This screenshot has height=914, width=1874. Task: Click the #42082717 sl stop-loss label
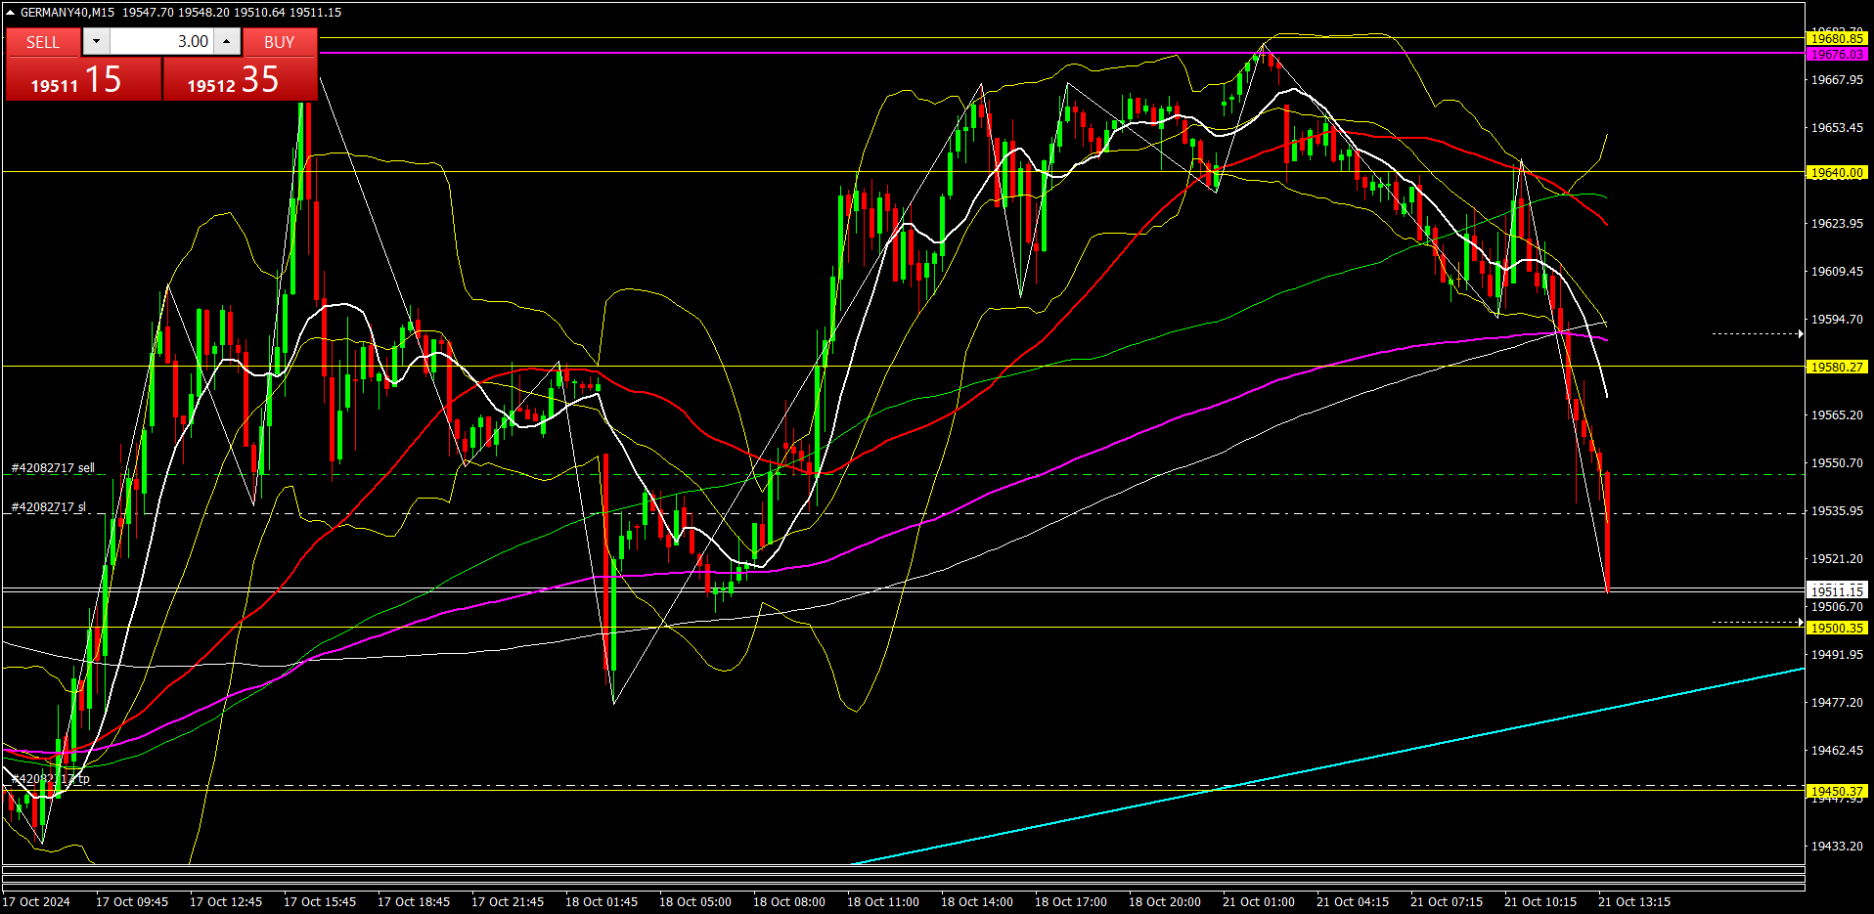pos(49,507)
